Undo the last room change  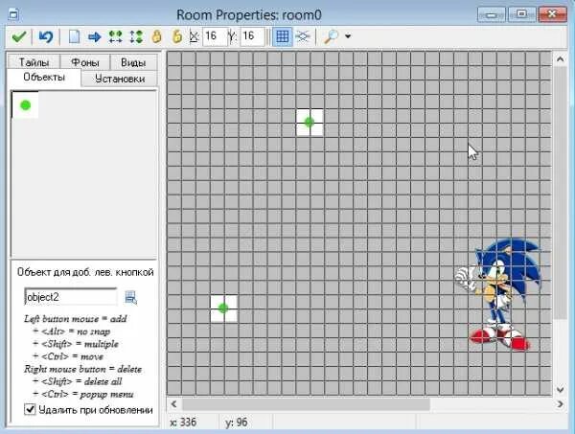point(46,36)
